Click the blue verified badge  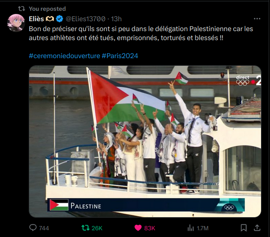coord(60,19)
